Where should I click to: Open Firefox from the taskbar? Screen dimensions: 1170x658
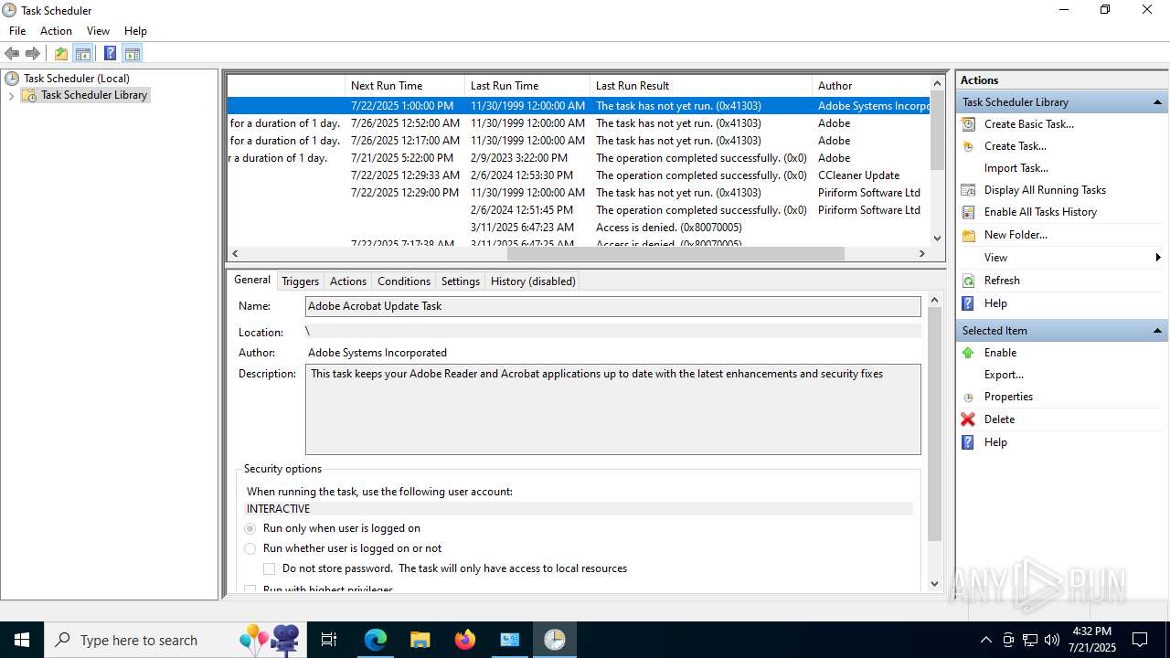(x=465, y=640)
